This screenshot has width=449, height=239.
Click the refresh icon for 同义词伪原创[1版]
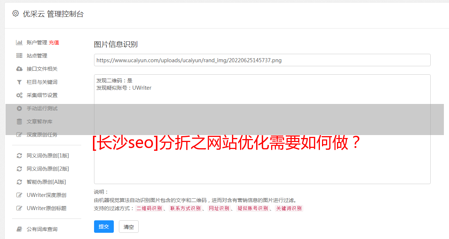[19, 156]
